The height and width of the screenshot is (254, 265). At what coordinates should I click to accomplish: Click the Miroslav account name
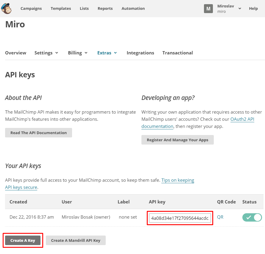[x=226, y=6]
